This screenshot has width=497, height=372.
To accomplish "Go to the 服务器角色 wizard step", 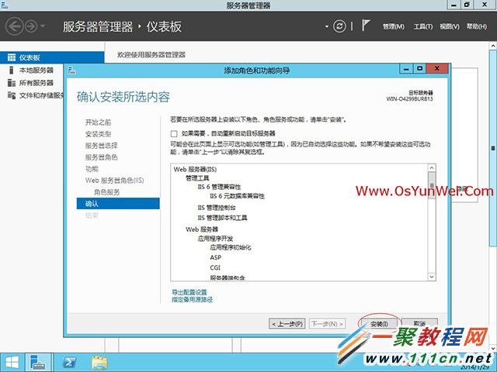I will tap(102, 157).
